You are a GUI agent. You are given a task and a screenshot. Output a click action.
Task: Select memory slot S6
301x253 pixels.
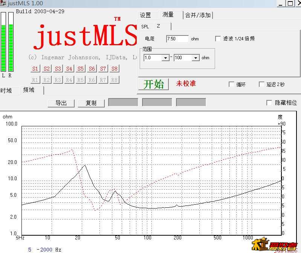pyautogui.click(x=92, y=69)
